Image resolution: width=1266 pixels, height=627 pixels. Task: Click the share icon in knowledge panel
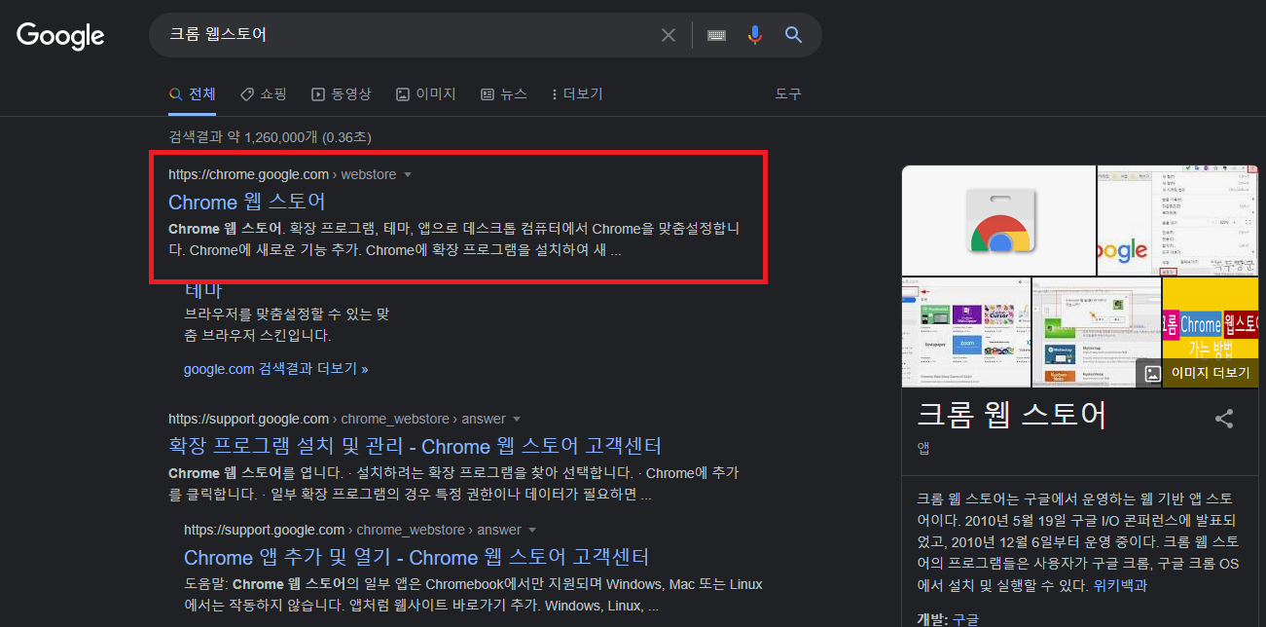point(1224,419)
